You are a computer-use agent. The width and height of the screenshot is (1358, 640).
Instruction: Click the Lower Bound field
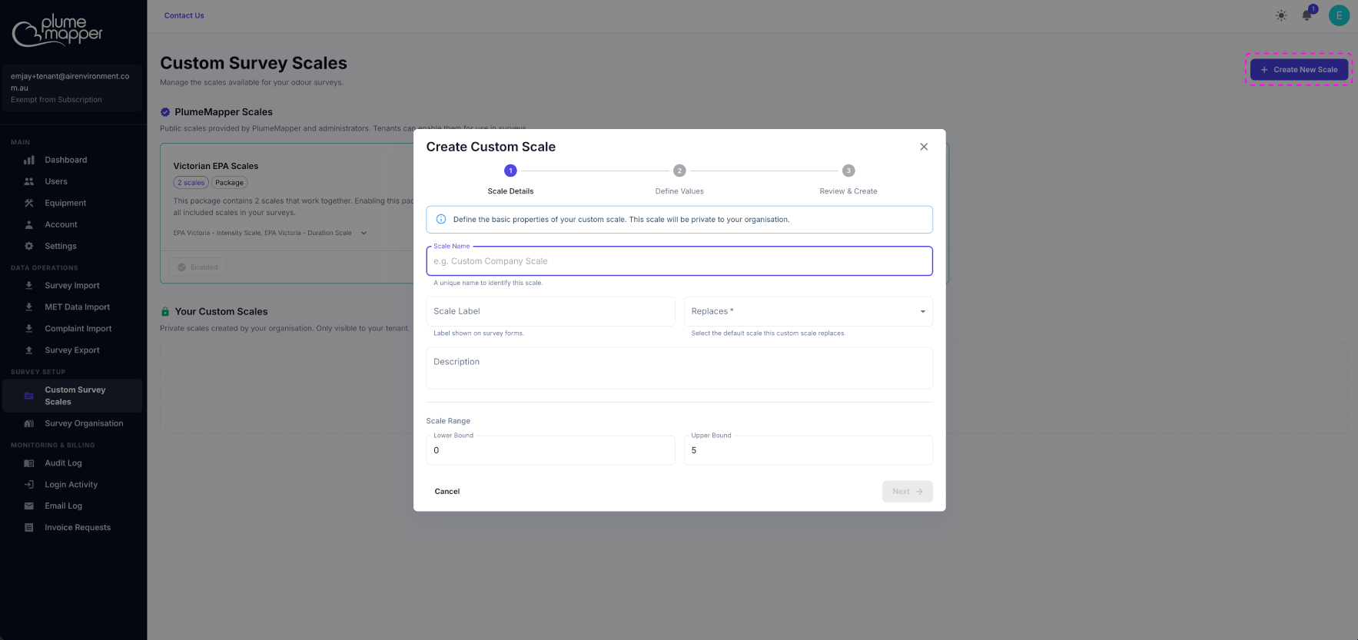coord(550,450)
